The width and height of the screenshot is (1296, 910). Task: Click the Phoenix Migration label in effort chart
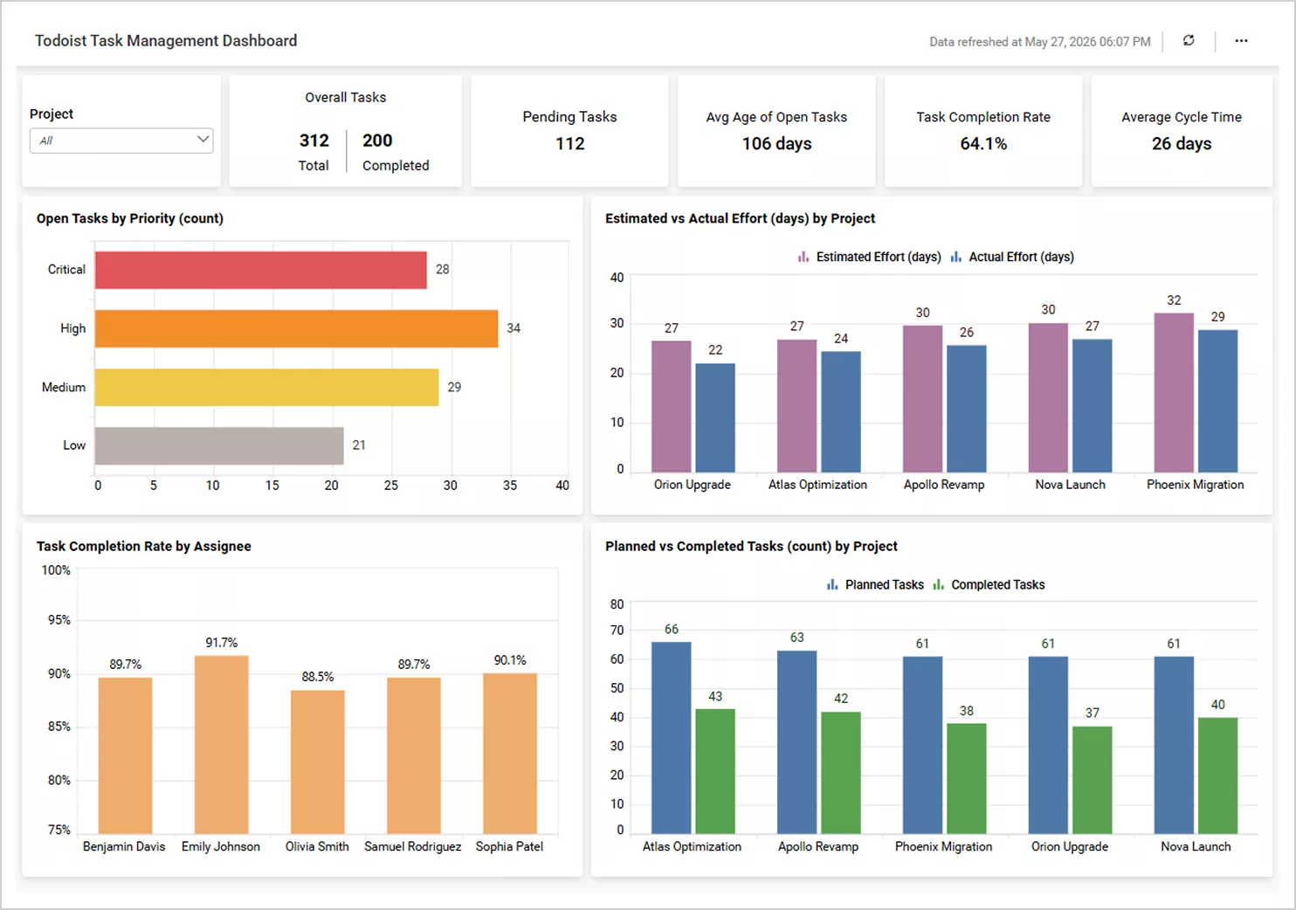[1196, 485]
